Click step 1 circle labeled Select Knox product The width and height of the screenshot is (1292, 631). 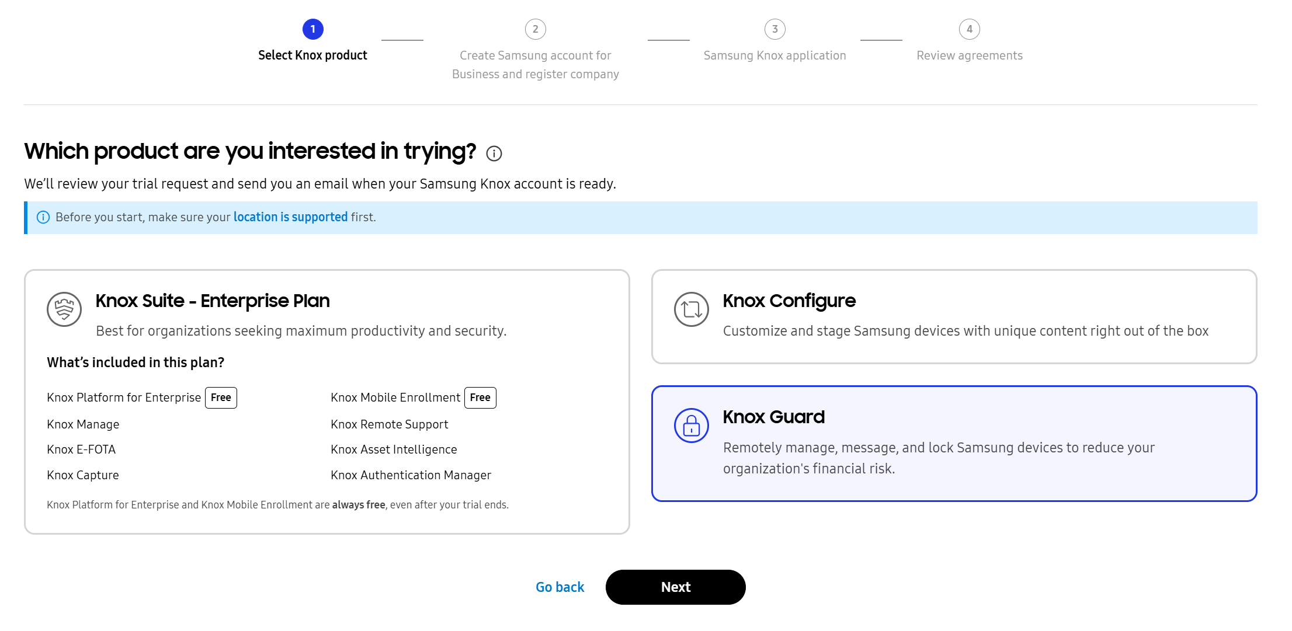tap(312, 29)
